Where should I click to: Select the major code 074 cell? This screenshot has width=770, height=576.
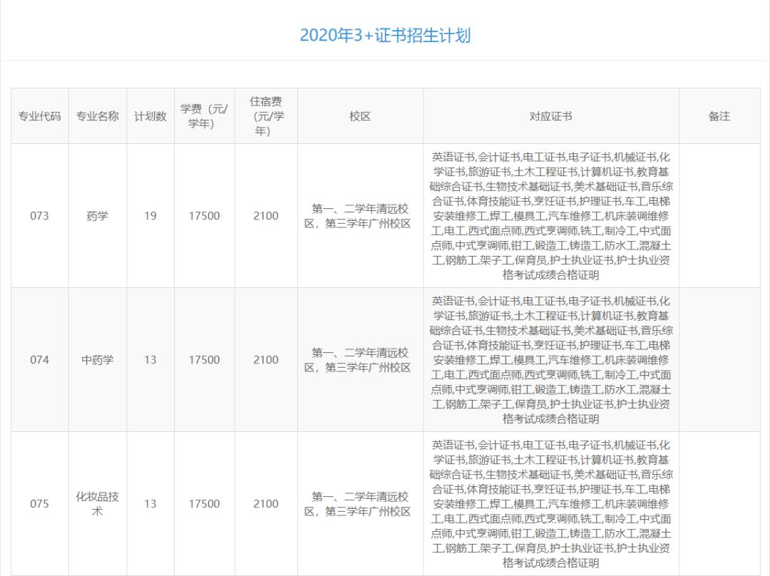coord(39,359)
